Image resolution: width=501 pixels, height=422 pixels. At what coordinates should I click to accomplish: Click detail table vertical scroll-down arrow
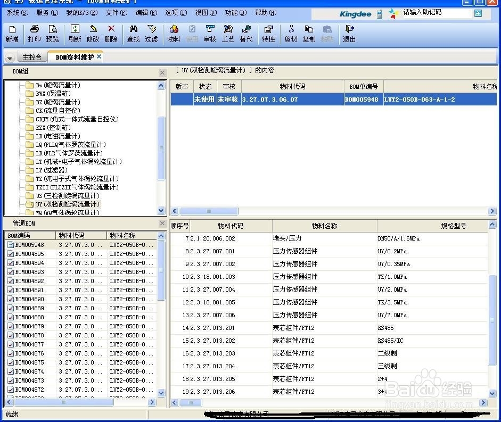point(492,394)
